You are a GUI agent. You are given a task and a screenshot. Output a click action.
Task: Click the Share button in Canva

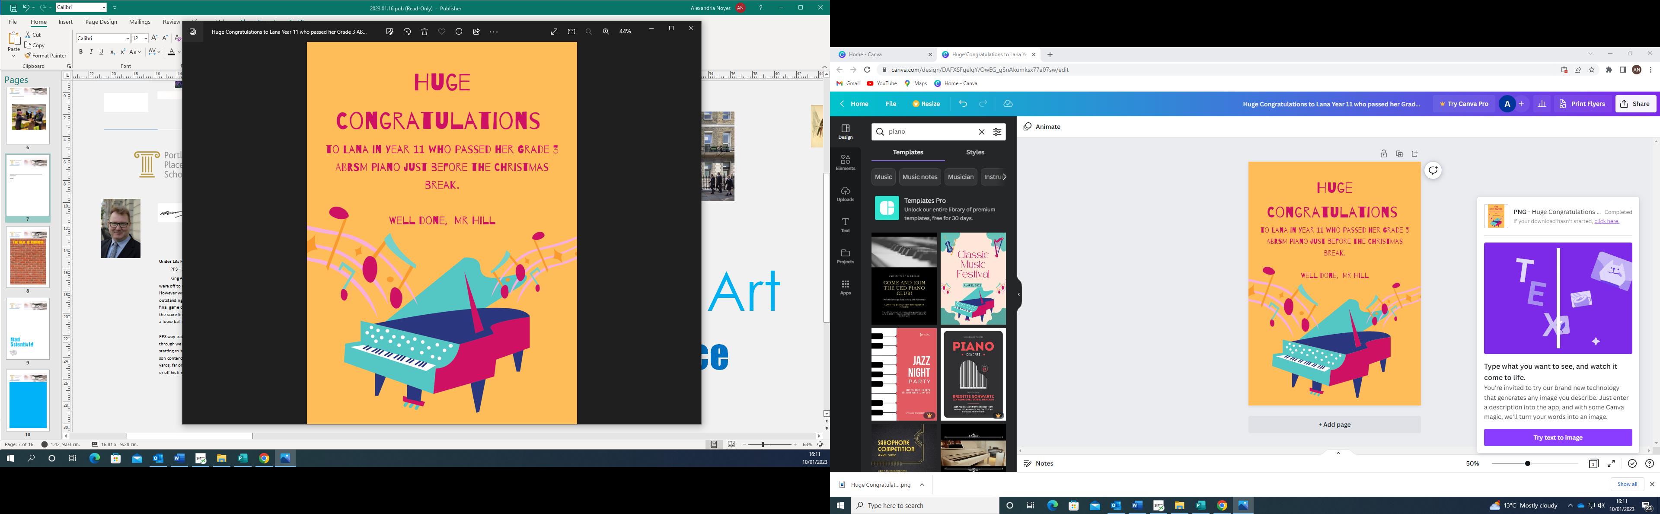coord(1635,104)
